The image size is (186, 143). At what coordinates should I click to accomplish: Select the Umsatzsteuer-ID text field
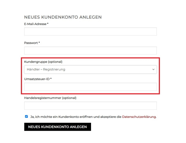[x=91, y=87]
